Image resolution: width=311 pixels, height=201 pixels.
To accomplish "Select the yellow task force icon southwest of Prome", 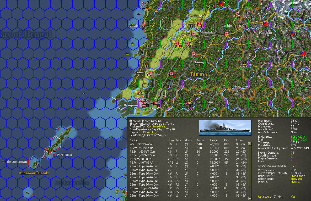I will (84, 93).
